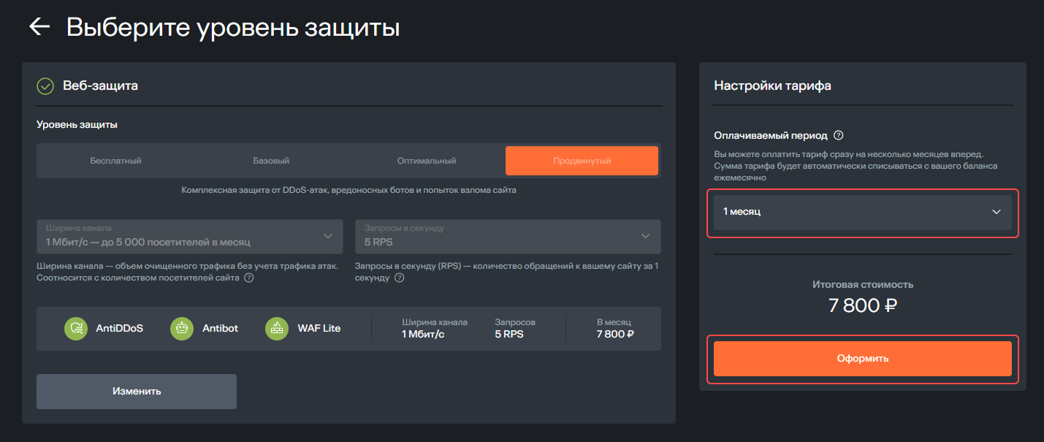Screen dimensions: 1044x442
Task: Click the green checkmark beside Веб-защита
Action: click(x=45, y=86)
